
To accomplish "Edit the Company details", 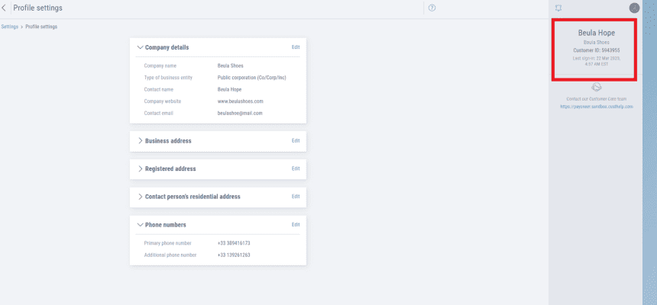I will 296,47.
